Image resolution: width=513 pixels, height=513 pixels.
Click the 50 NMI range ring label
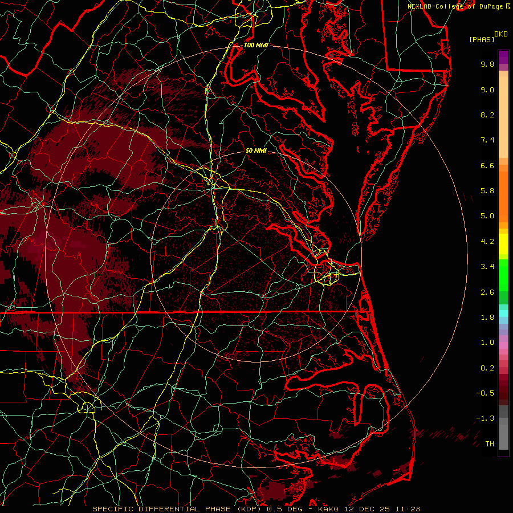coord(256,150)
